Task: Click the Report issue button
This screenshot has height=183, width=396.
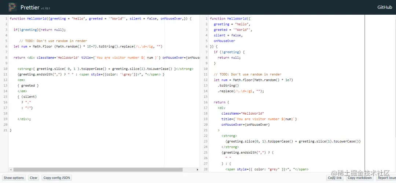Action: pos(386,178)
